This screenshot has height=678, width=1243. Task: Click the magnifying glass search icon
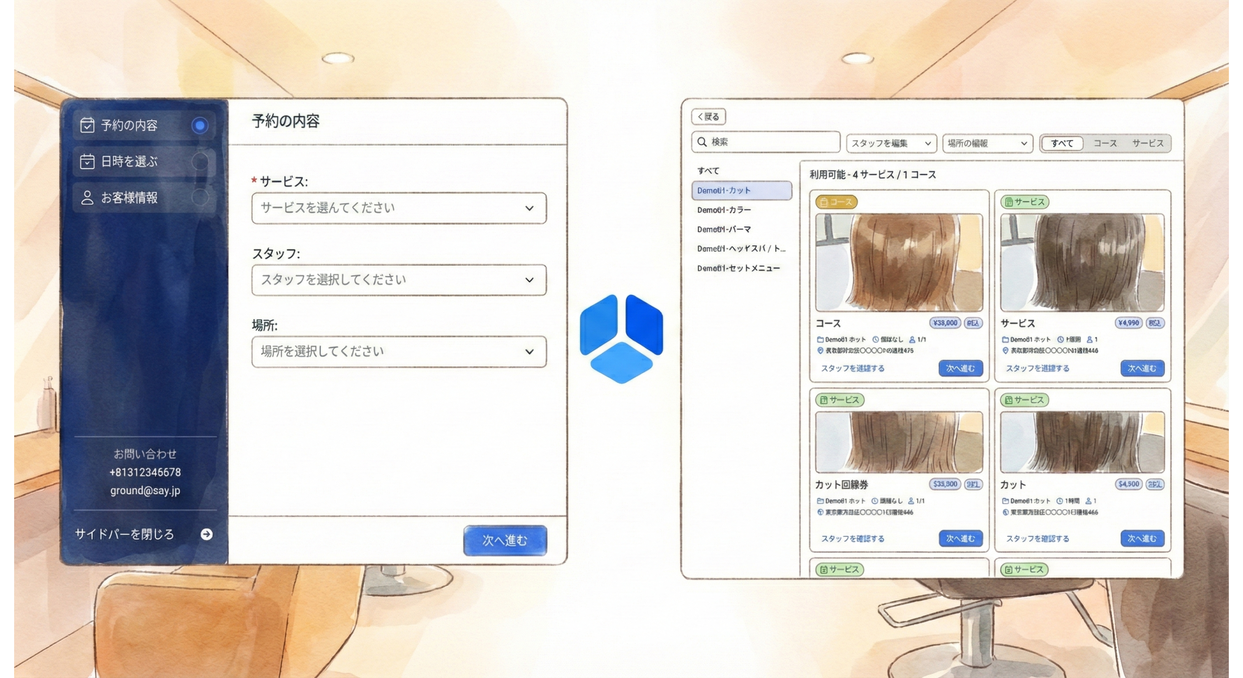702,142
